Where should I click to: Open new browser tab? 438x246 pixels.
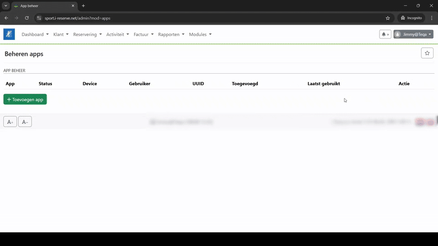83,5
